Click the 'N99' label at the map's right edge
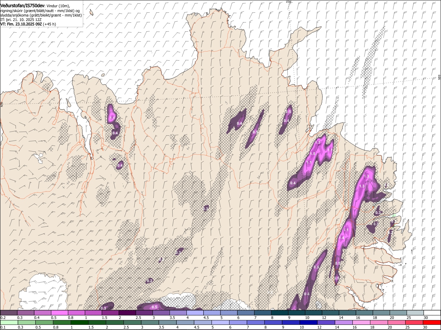The width and height of the screenshot is (441, 330). point(439,78)
